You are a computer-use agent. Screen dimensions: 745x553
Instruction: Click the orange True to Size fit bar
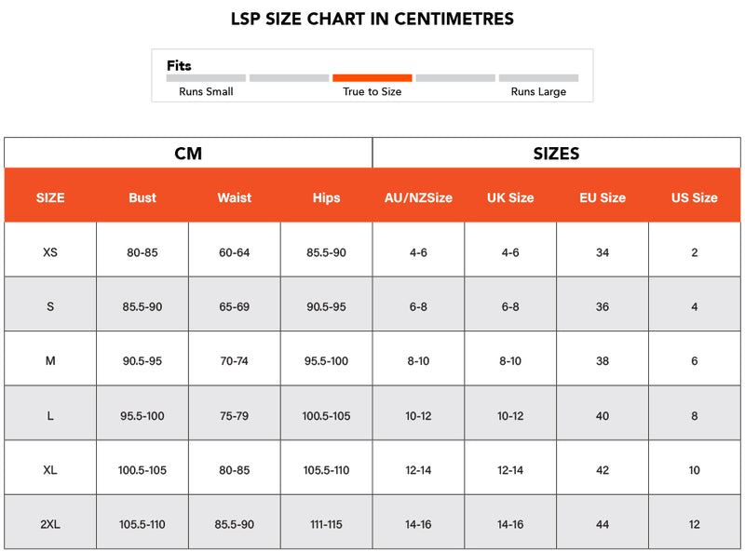pyautogui.click(x=372, y=78)
